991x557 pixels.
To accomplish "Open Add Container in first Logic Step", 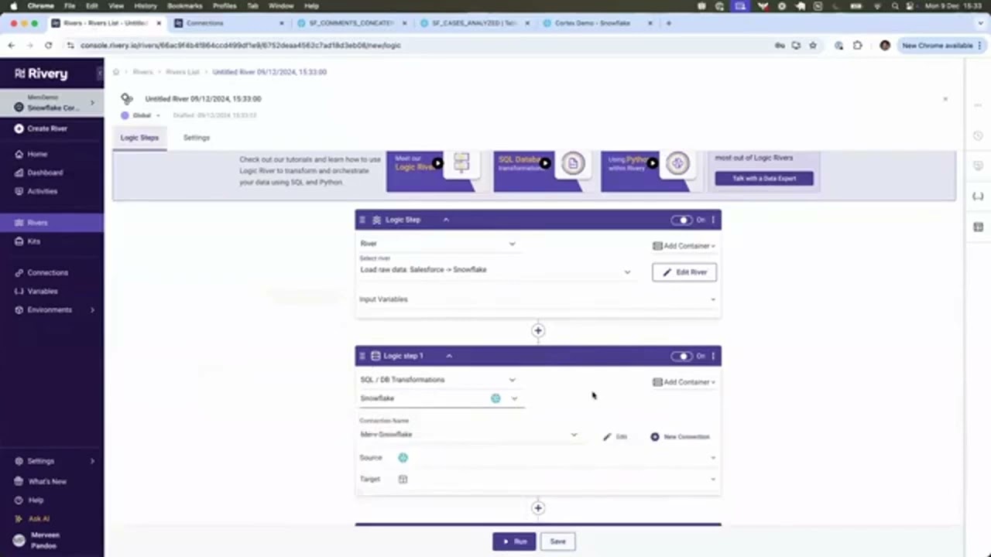I will (x=684, y=246).
